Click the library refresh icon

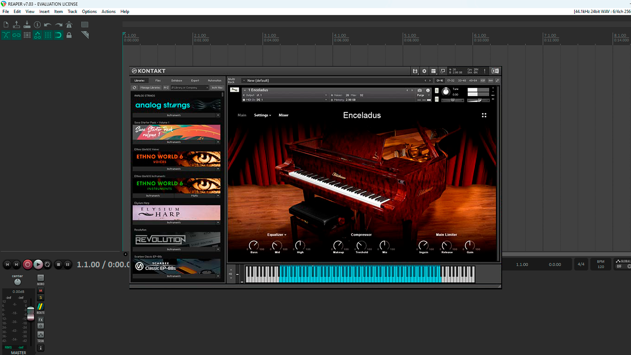click(x=134, y=87)
